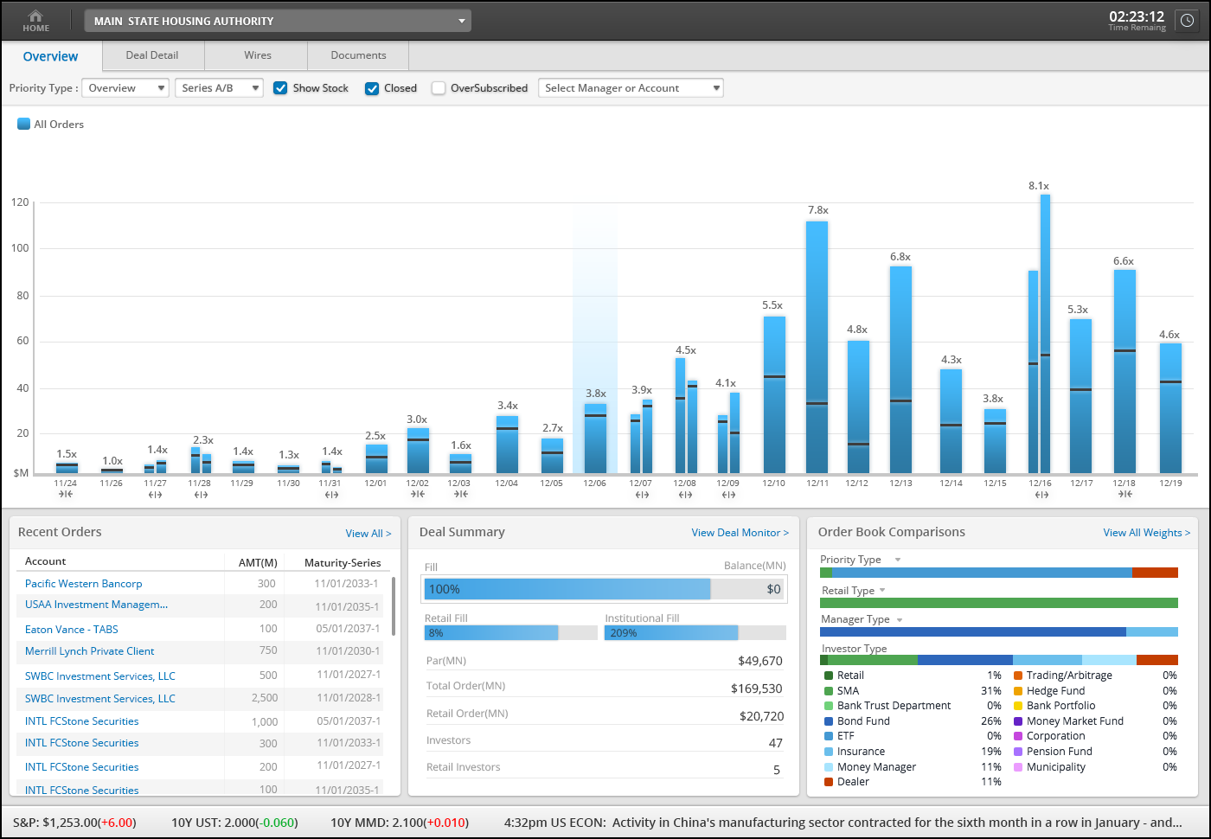Click the expand icon under 12/16

pos(1041,495)
